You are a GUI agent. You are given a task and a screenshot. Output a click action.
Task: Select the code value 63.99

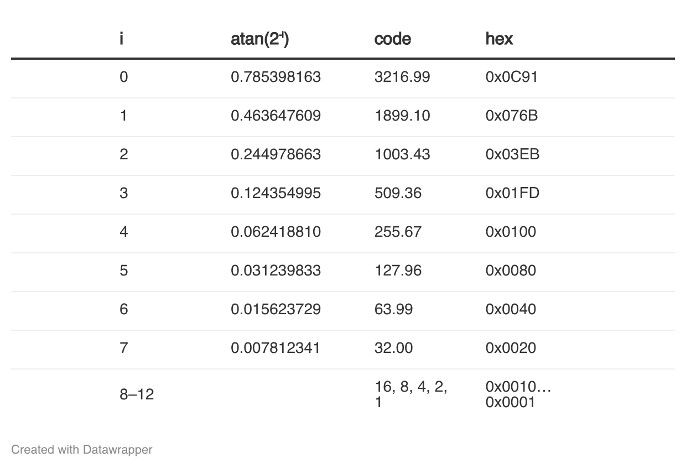[393, 309]
